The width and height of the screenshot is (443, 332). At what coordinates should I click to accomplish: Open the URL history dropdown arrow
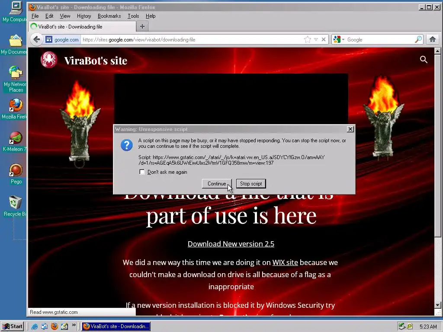(316, 39)
